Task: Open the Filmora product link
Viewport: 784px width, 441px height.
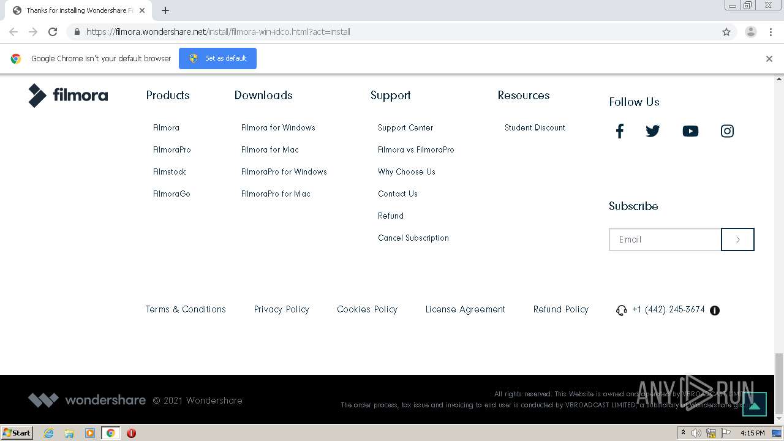Action: (166, 128)
